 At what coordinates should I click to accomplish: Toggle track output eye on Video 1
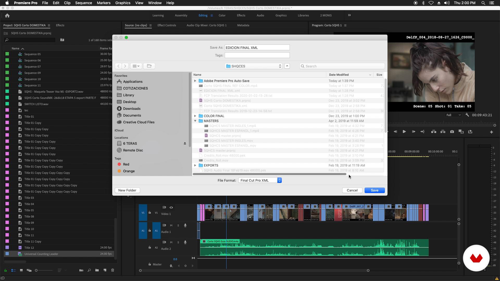tap(171, 207)
